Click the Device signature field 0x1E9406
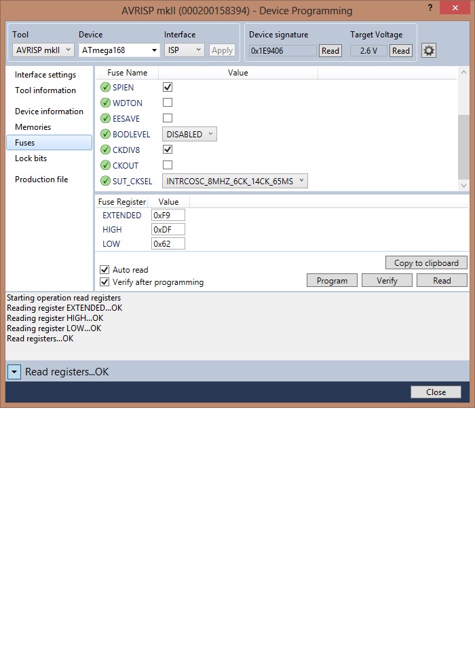Screen dimensions: 475x665 [x=282, y=51]
